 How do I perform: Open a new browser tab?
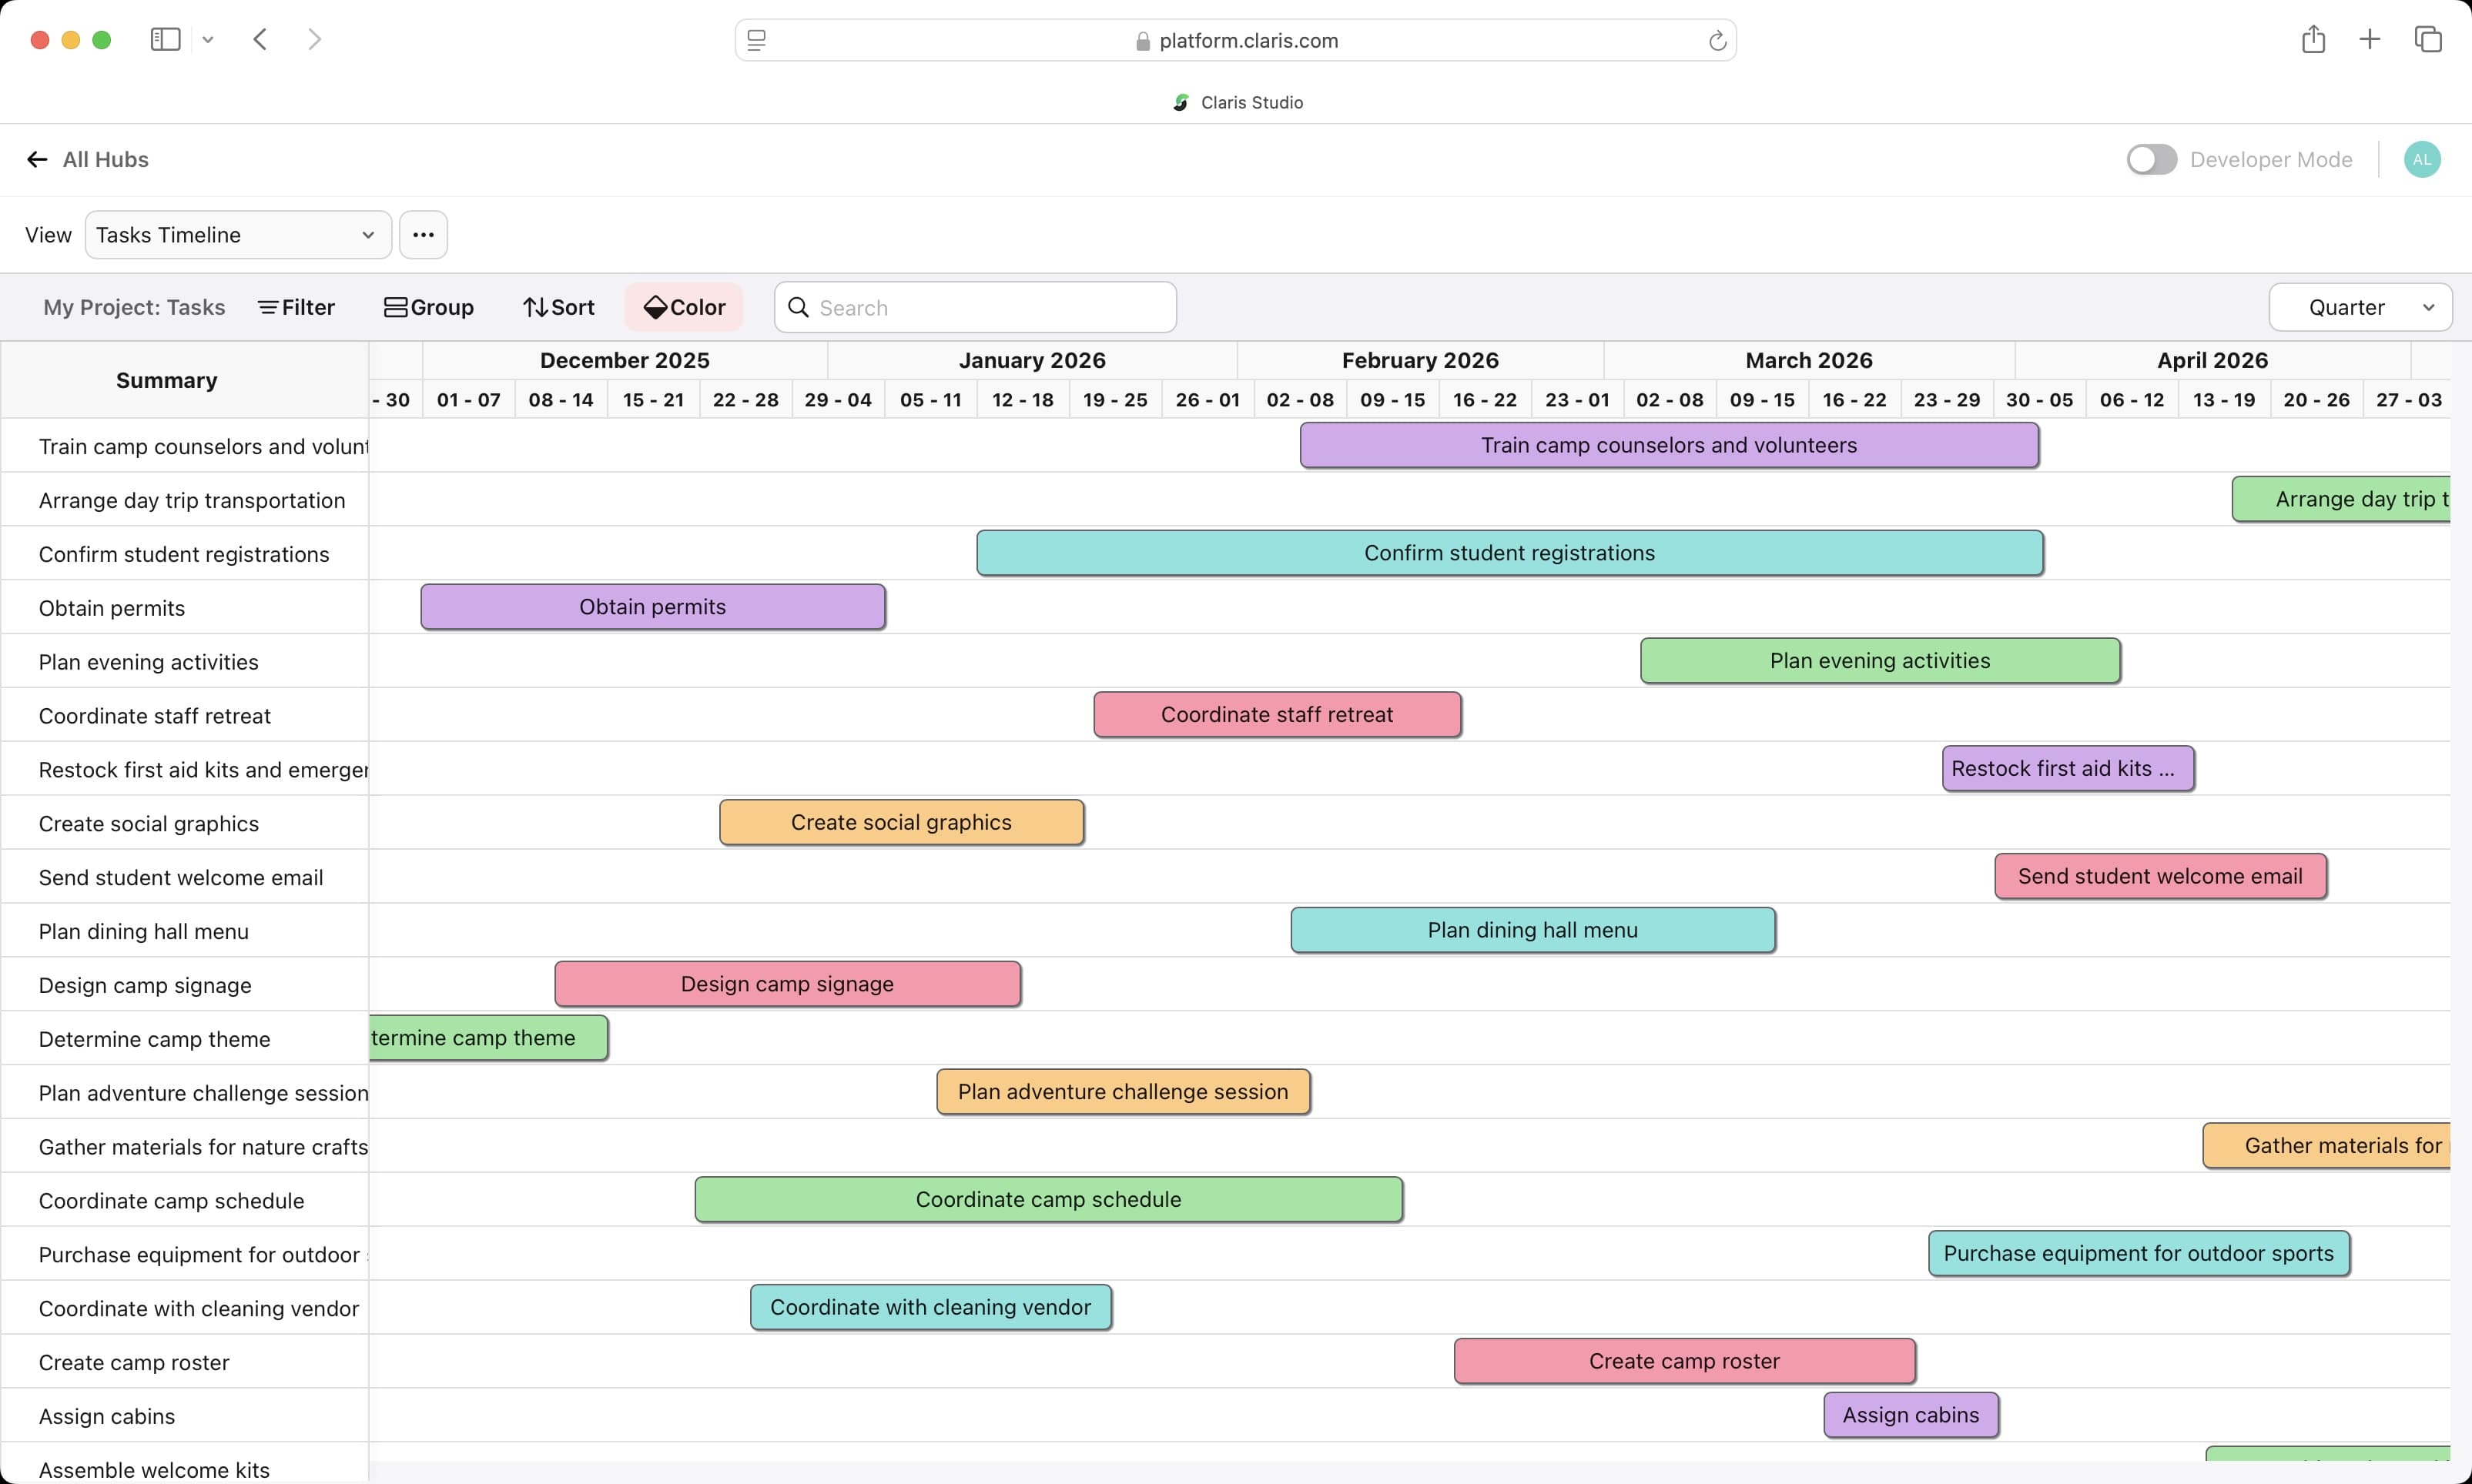2370,40
